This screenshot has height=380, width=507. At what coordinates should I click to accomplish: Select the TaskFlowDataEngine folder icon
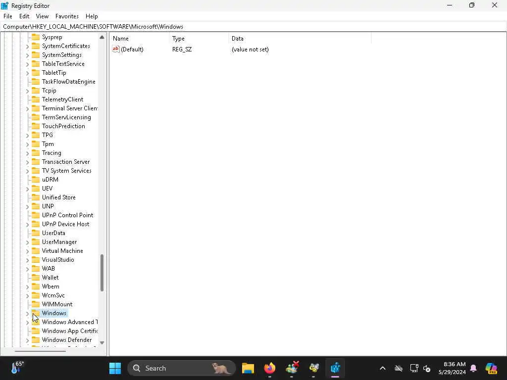36,82
